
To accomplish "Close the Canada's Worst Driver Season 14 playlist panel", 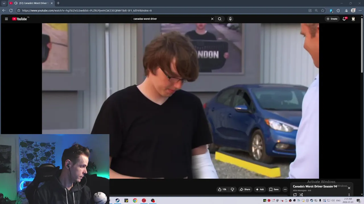I will pos(349,188).
